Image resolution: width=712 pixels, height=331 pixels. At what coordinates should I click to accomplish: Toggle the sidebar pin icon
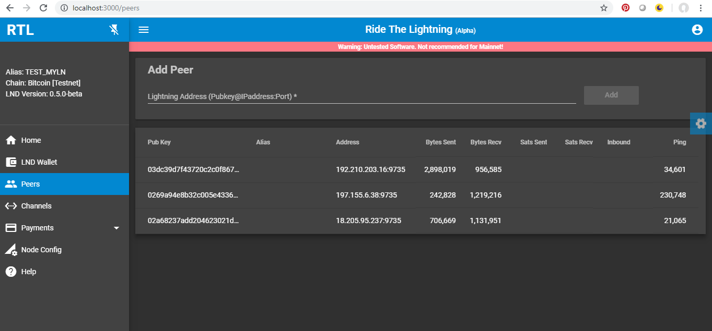114,30
